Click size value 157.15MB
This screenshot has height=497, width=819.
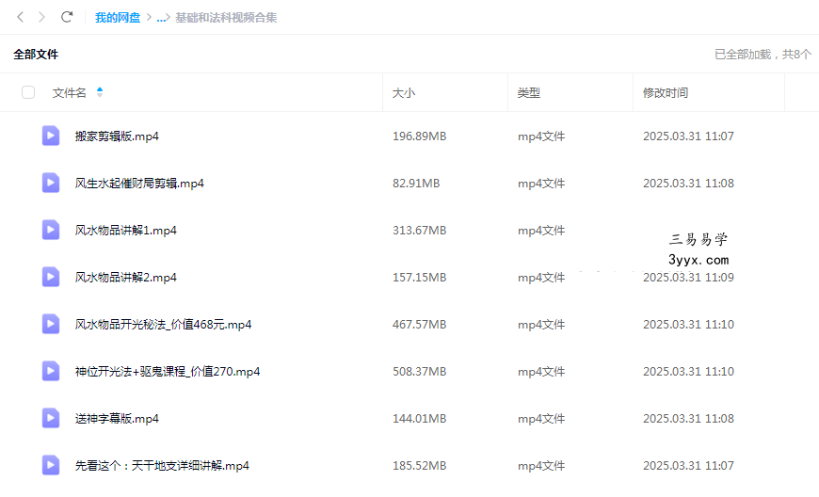[x=420, y=278]
